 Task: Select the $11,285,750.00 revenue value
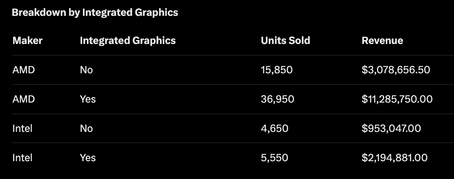pos(397,99)
